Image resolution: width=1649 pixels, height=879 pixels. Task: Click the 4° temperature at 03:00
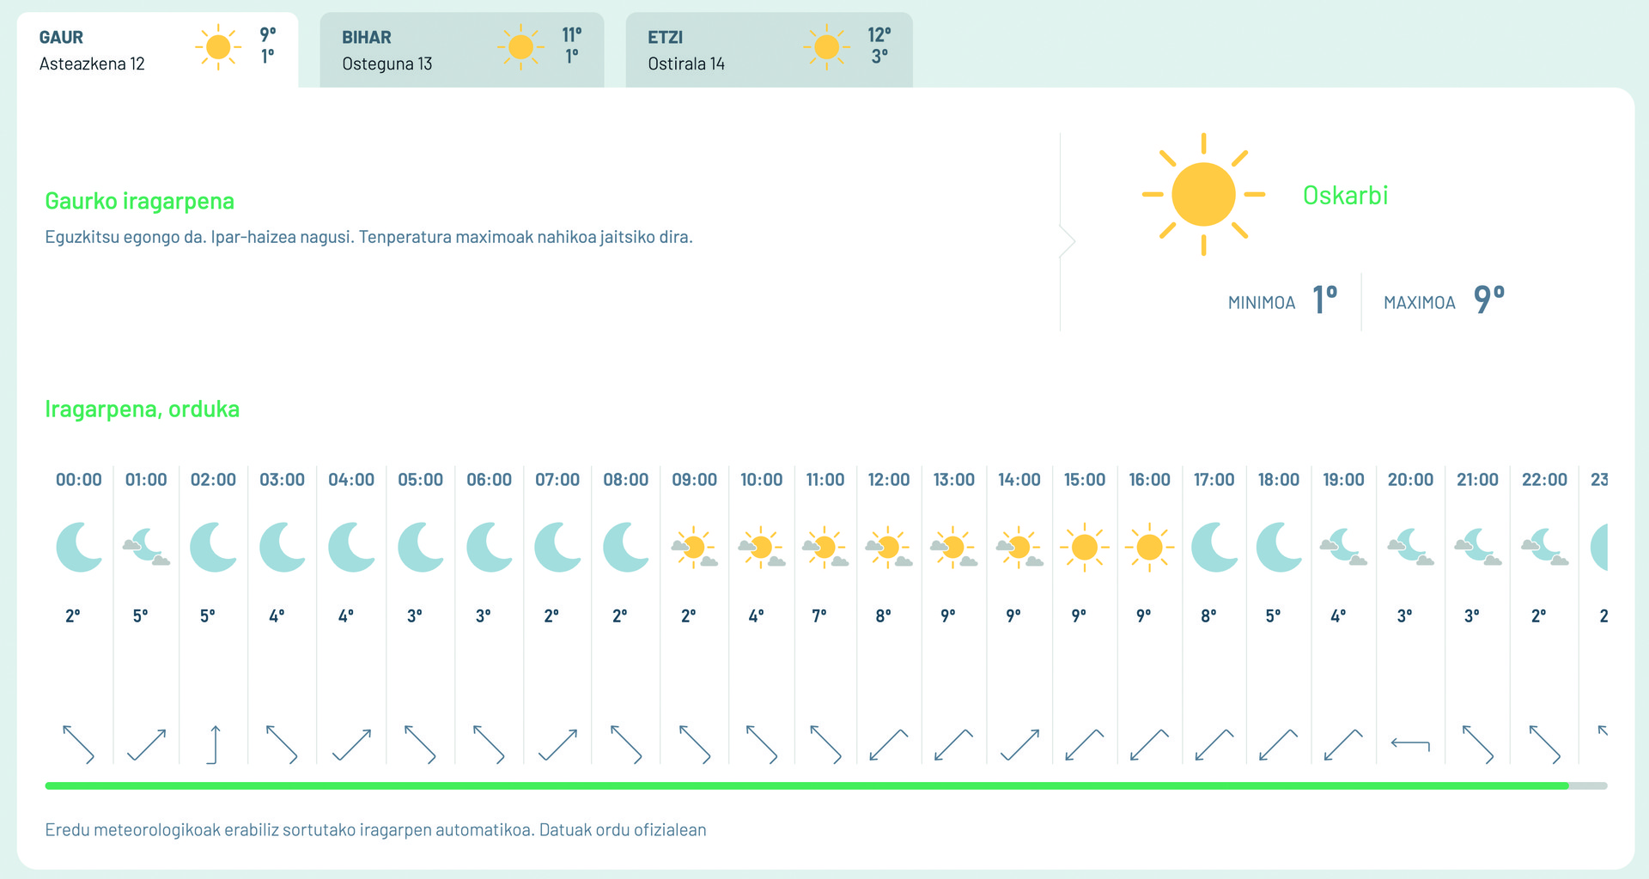pos(277,615)
